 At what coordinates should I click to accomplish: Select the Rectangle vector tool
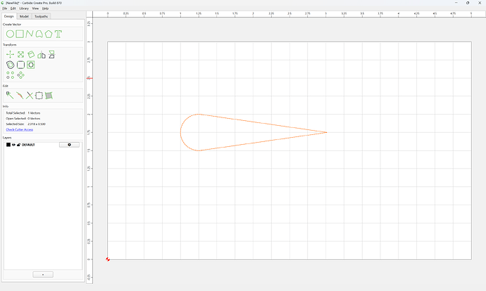(20, 34)
